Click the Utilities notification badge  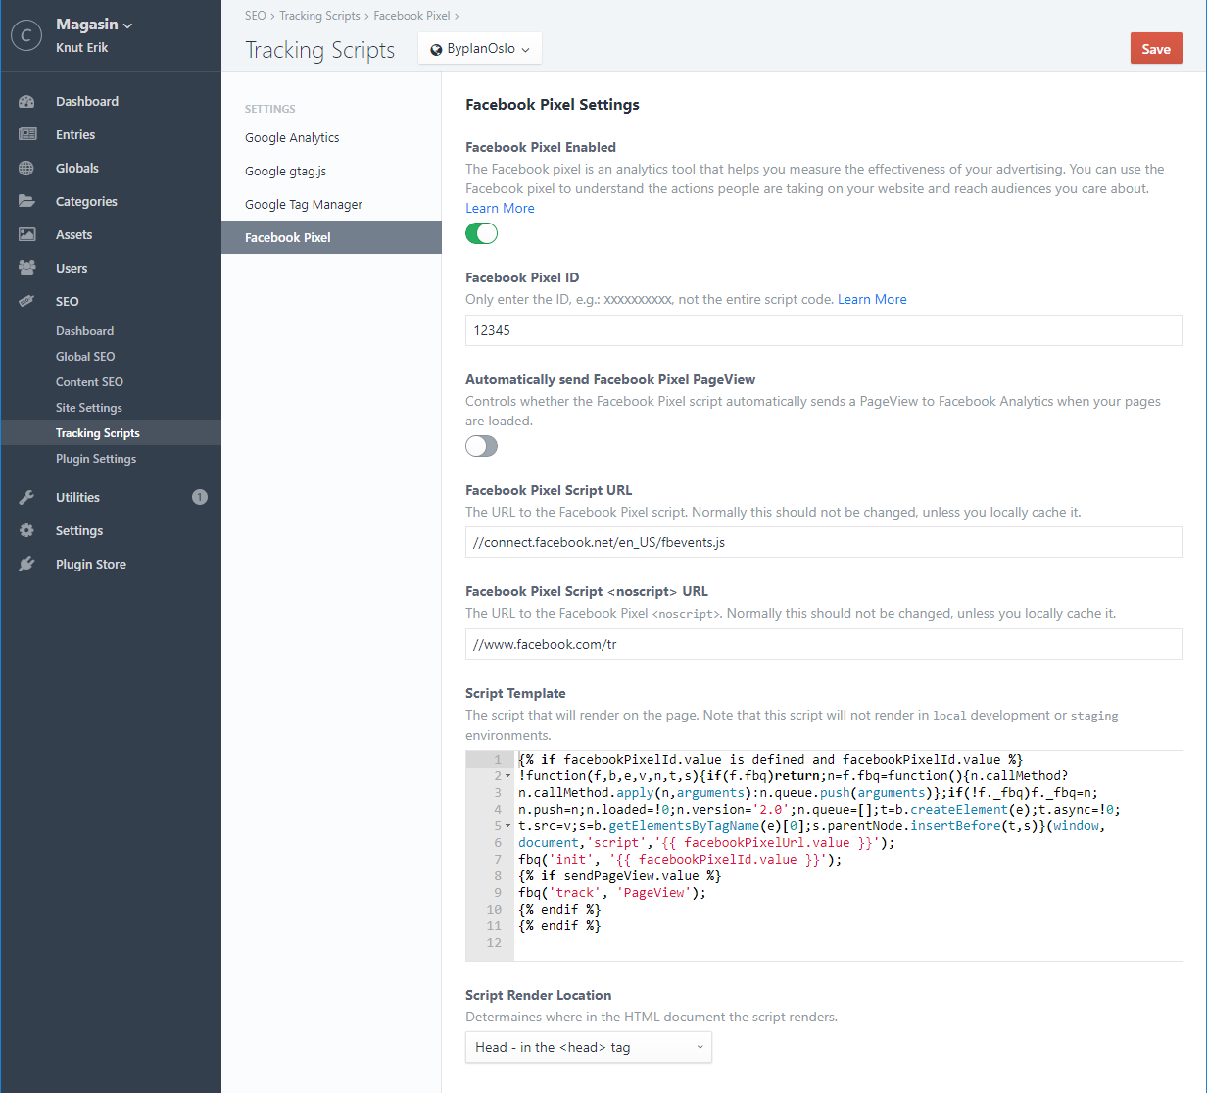(x=200, y=497)
